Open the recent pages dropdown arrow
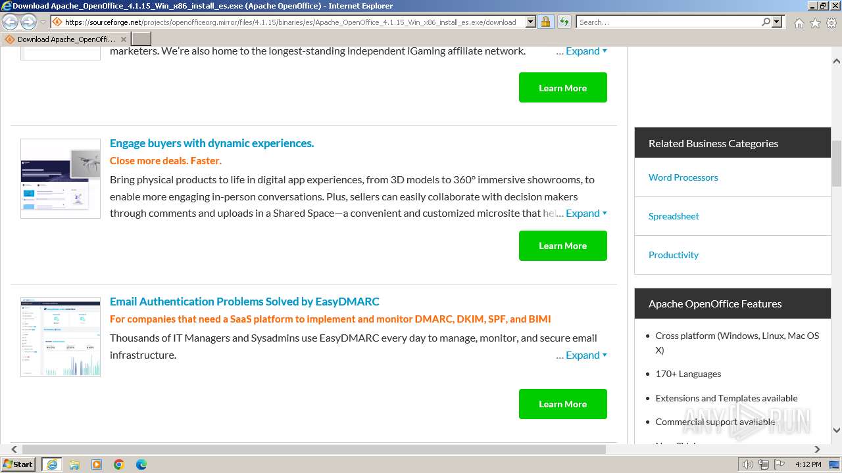842x473 pixels. [x=43, y=22]
